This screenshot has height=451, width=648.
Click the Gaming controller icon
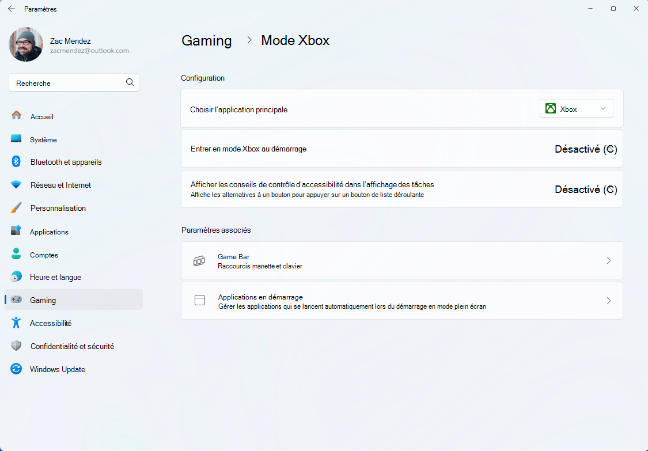tap(16, 300)
